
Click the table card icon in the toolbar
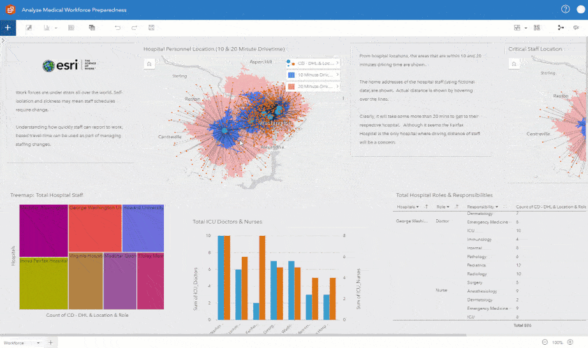tap(71, 27)
